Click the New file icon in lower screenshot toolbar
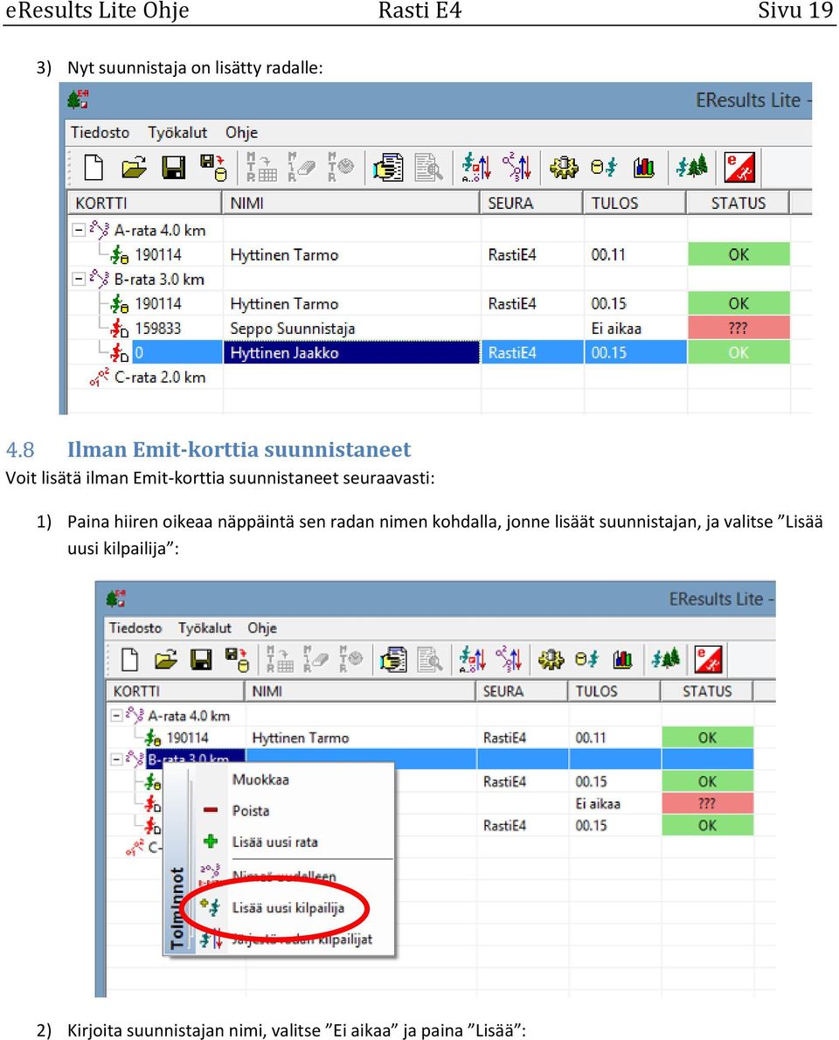The width and height of the screenshot is (839, 1040). click(130, 659)
